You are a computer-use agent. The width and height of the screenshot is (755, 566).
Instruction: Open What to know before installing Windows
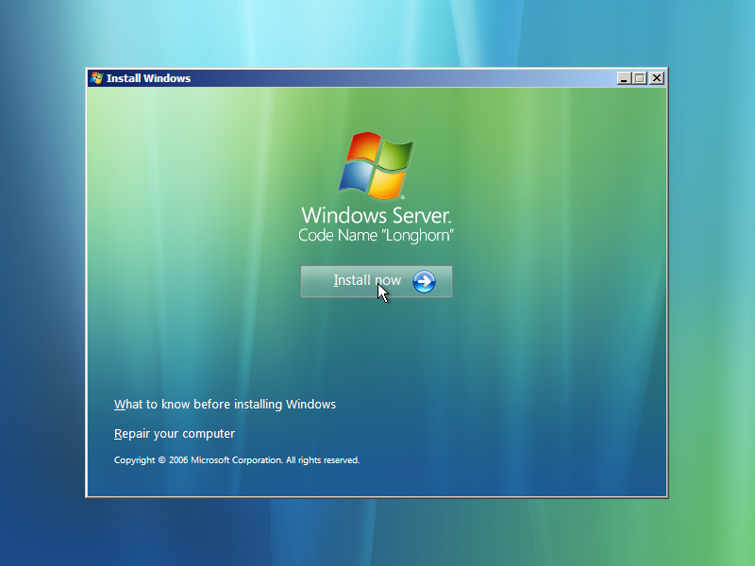click(225, 405)
